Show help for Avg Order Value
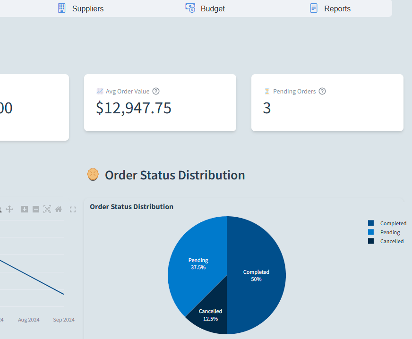412x339 pixels. pos(156,91)
